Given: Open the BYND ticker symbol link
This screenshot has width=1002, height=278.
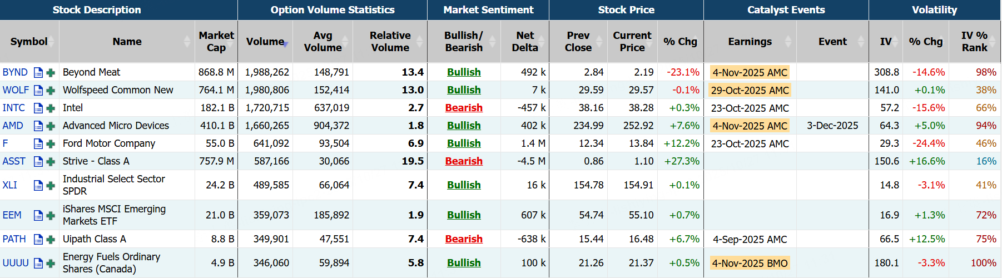Looking at the screenshot, I should pyautogui.click(x=15, y=72).
